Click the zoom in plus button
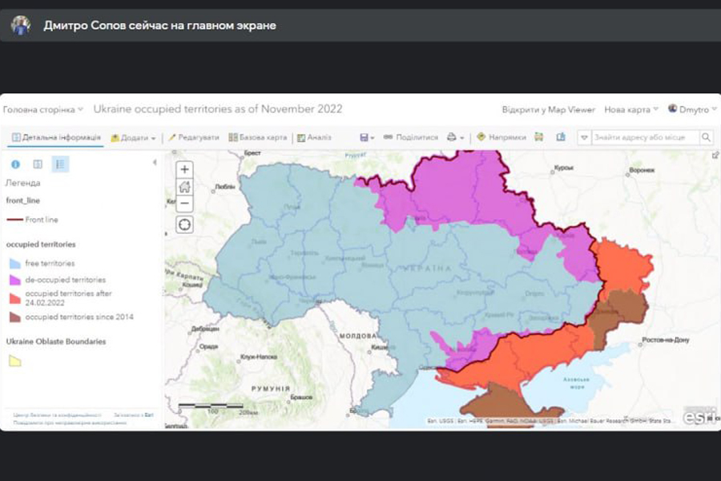Viewport: 721px width, 481px height. (x=184, y=169)
